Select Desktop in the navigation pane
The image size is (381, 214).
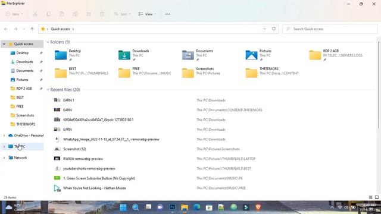(23, 53)
